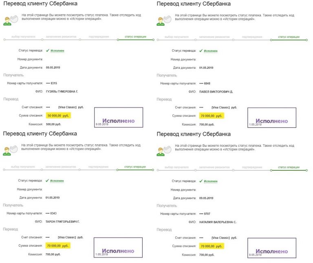Click the green progress line end in bottom-left receipt
Screen dimensions: 313x263
pos(153,170)
